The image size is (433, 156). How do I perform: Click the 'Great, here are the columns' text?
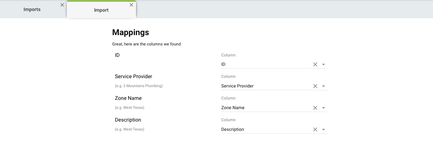[x=146, y=44]
